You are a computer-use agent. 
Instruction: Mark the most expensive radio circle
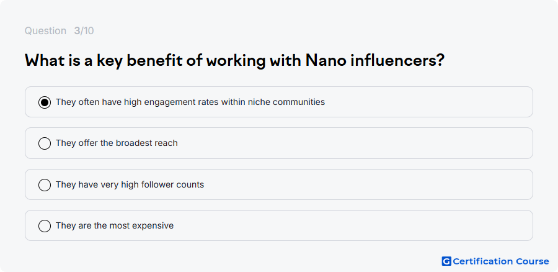coord(45,226)
